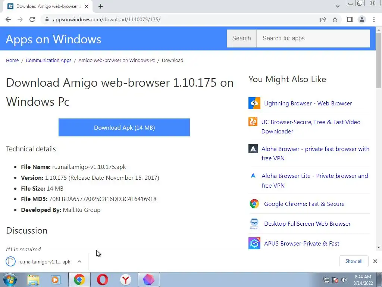Screen dimensions: 382x287
Task: Click the Aloha Browser app icon
Action: pos(253,149)
